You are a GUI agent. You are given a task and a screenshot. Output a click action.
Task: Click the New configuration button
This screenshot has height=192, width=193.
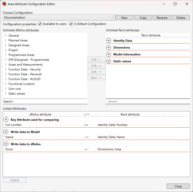pyautogui.click(x=124, y=18)
